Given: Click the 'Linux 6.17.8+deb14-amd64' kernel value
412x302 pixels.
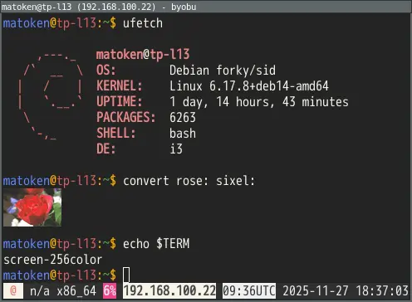Looking at the screenshot, I should pyautogui.click(x=249, y=86).
